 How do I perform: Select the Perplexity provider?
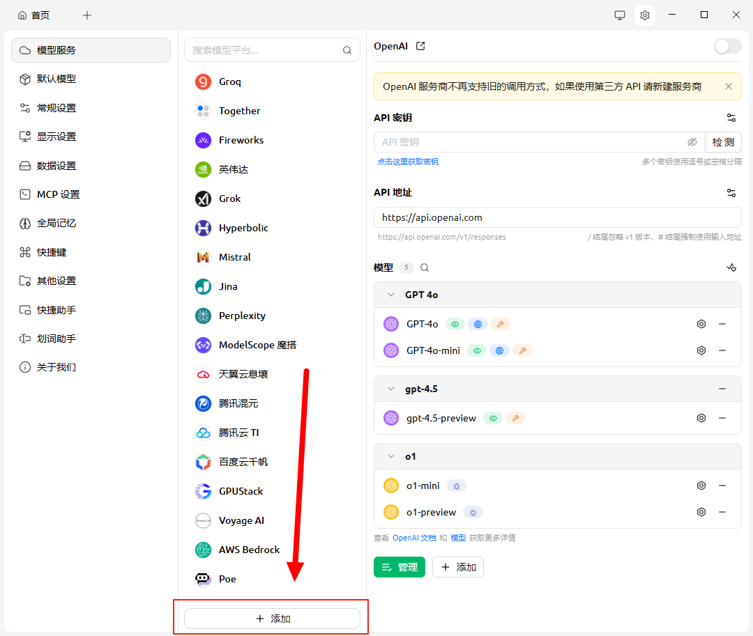pyautogui.click(x=272, y=316)
